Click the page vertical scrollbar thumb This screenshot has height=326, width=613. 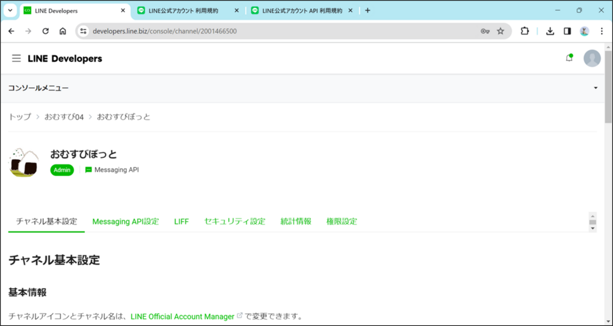pyautogui.click(x=608, y=87)
